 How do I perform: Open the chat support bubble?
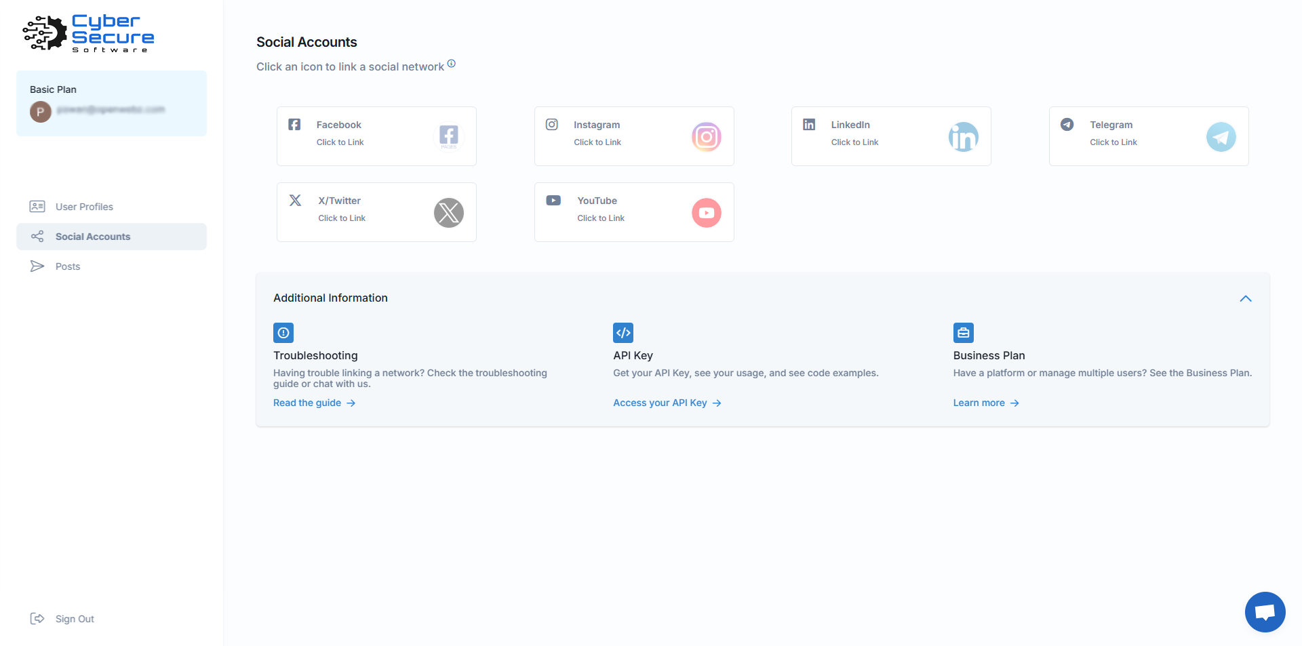click(1265, 612)
